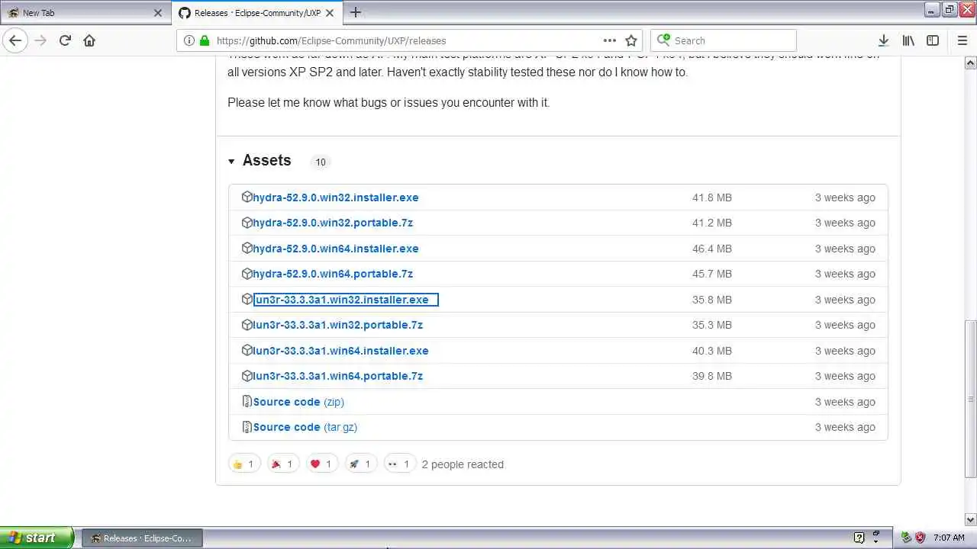Screen dimensions: 977x549
Task: Download hydra-52.9.0.win64.installer.exe
Action: [336, 249]
